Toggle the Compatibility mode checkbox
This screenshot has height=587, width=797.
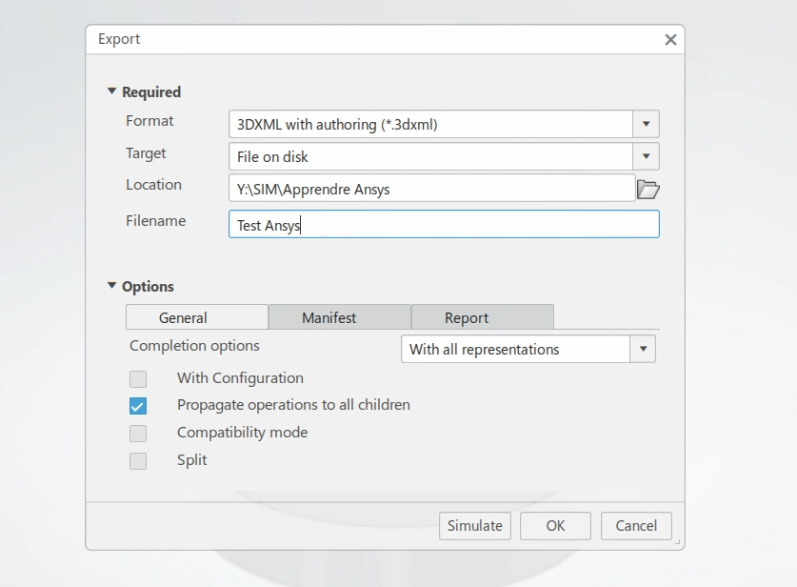click(x=138, y=434)
